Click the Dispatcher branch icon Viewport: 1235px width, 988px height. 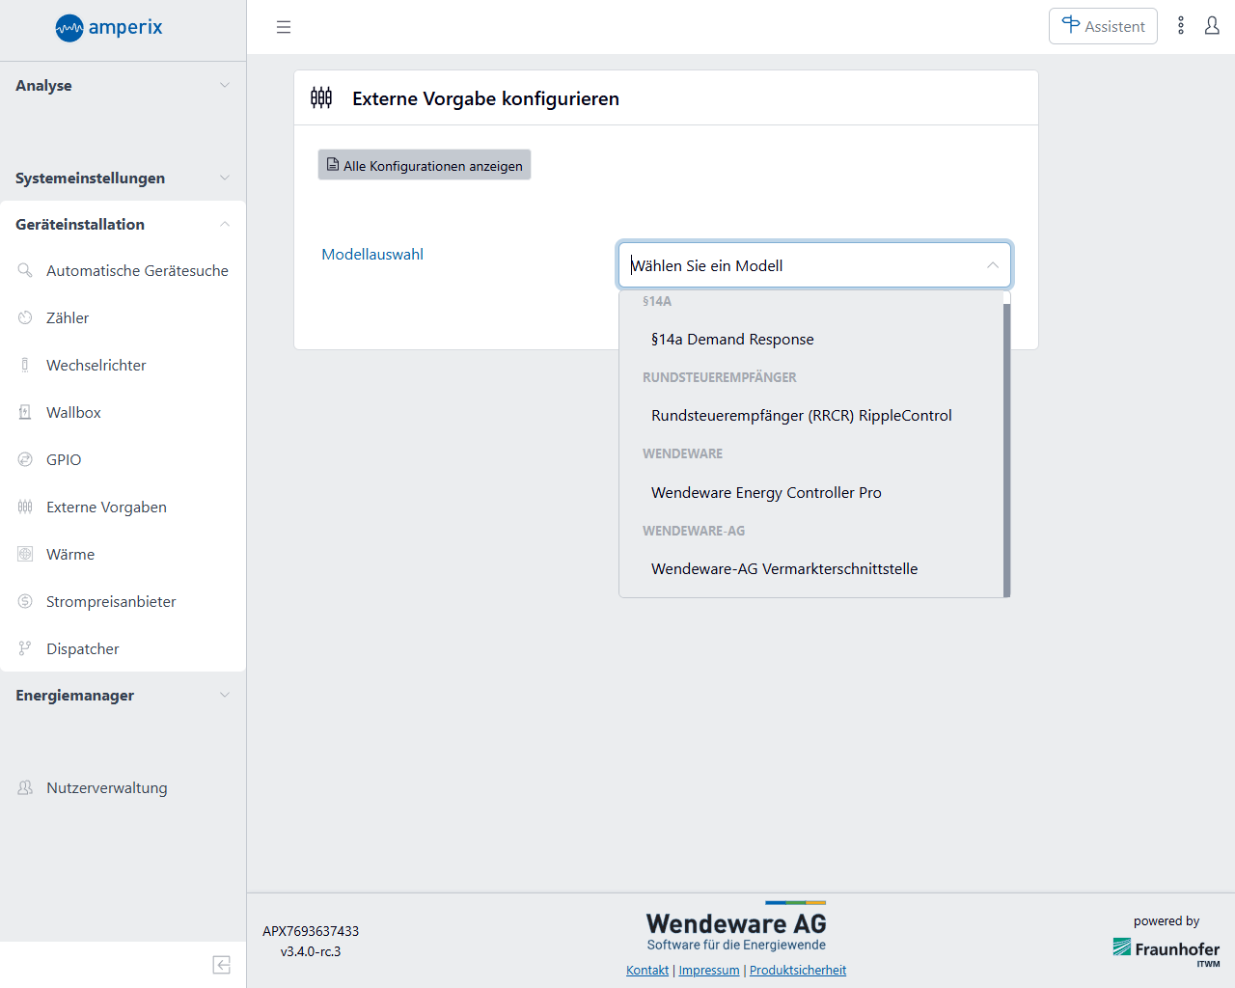click(x=25, y=648)
